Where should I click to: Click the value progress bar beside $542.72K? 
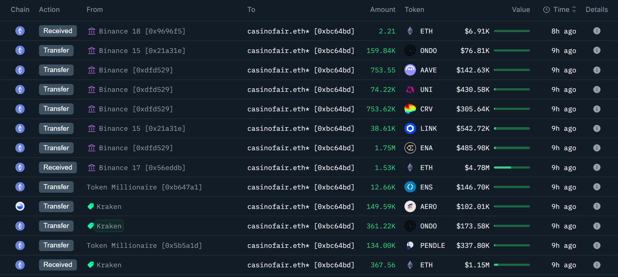(x=512, y=128)
